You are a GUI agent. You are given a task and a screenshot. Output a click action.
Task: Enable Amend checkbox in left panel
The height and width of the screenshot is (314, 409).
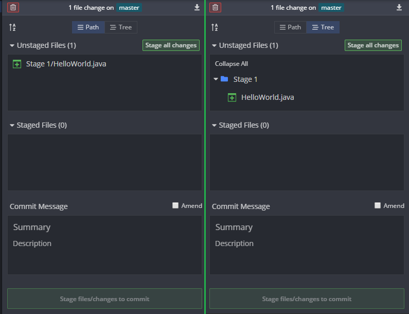(175, 205)
